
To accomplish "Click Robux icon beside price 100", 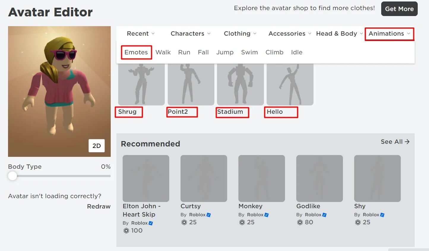I will pos(126,231).
